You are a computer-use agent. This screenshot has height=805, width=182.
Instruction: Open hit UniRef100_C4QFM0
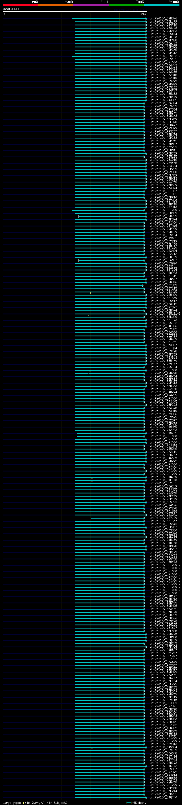click(163, 798)
